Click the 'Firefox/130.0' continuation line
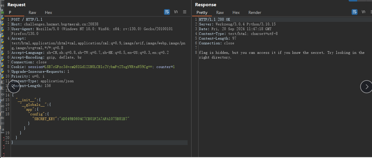Image resolution: width=372 pixels, height=158 pixels. click(25, 34)
